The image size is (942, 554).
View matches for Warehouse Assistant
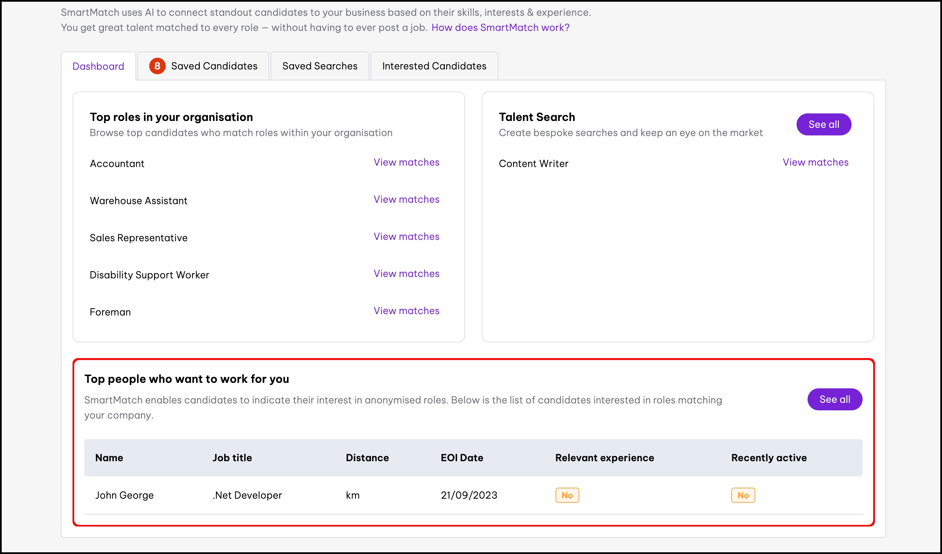[406, 199]
